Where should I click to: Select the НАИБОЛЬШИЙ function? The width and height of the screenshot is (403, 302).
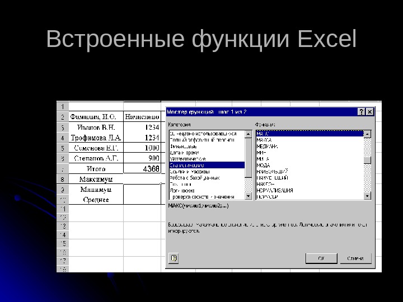310,171
